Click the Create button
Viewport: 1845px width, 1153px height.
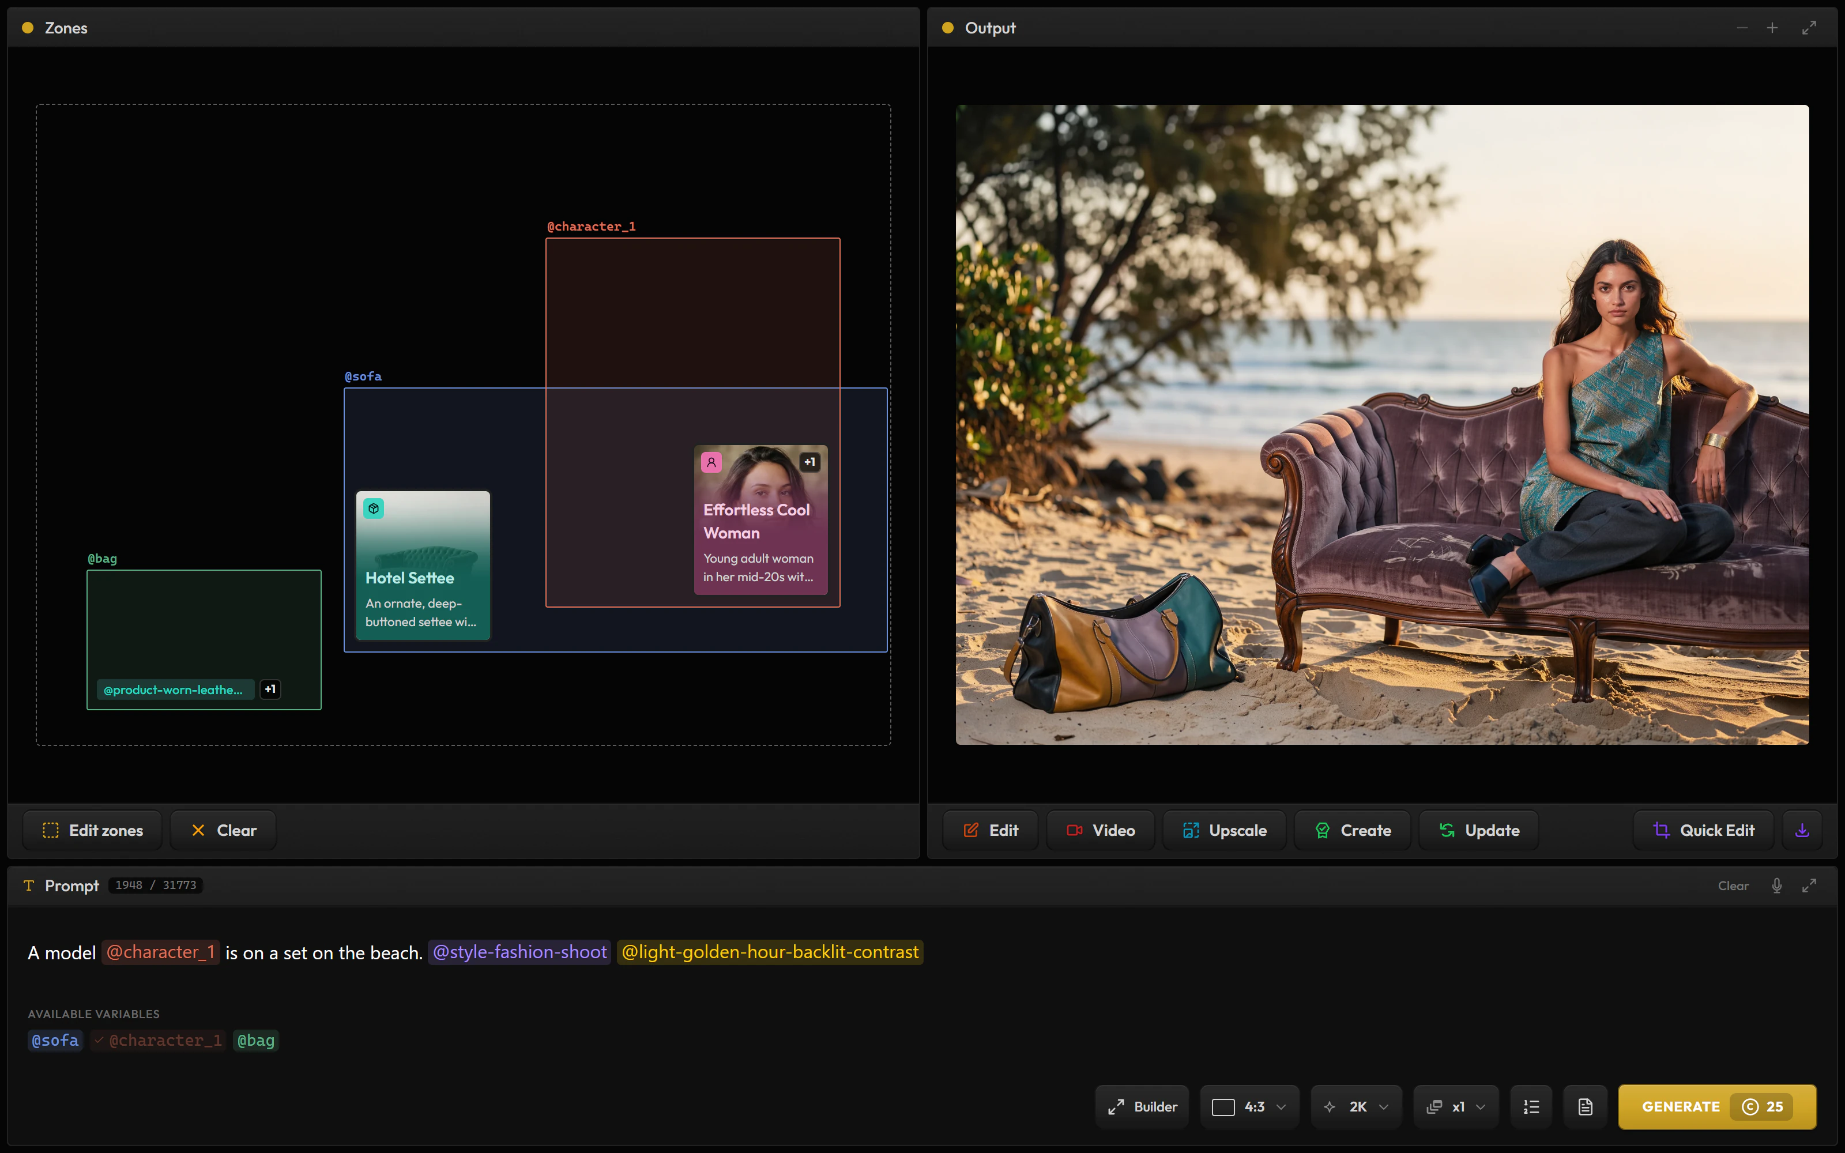point(1353,830)
